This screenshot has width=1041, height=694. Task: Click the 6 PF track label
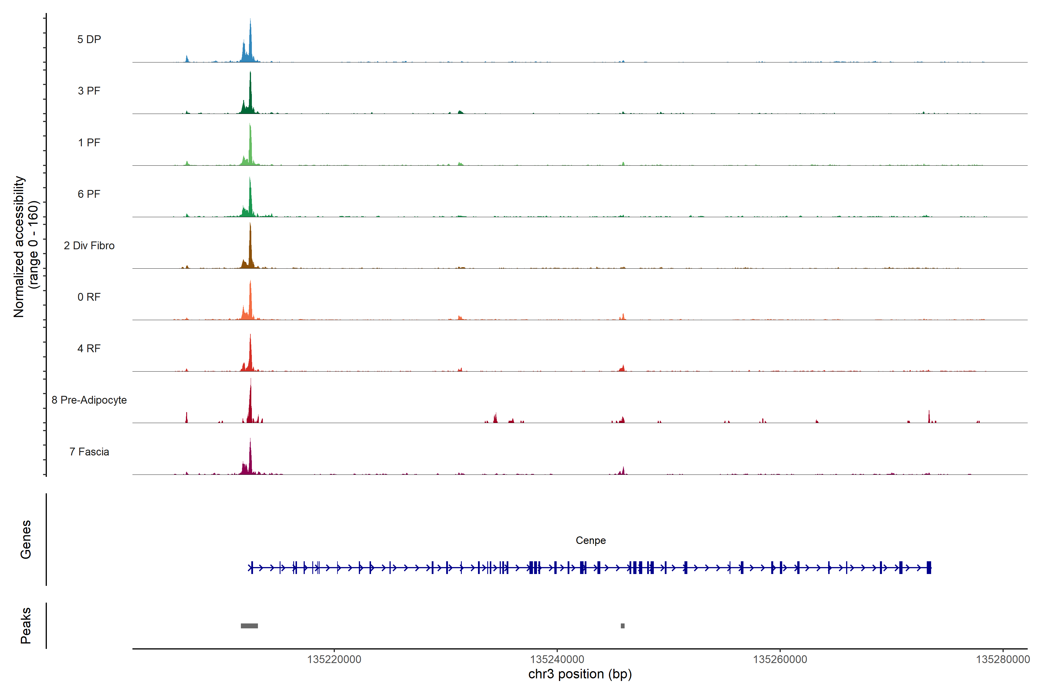tap(89, 194)
